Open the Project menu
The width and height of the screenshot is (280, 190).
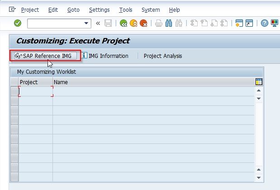[x=30, y=10]
